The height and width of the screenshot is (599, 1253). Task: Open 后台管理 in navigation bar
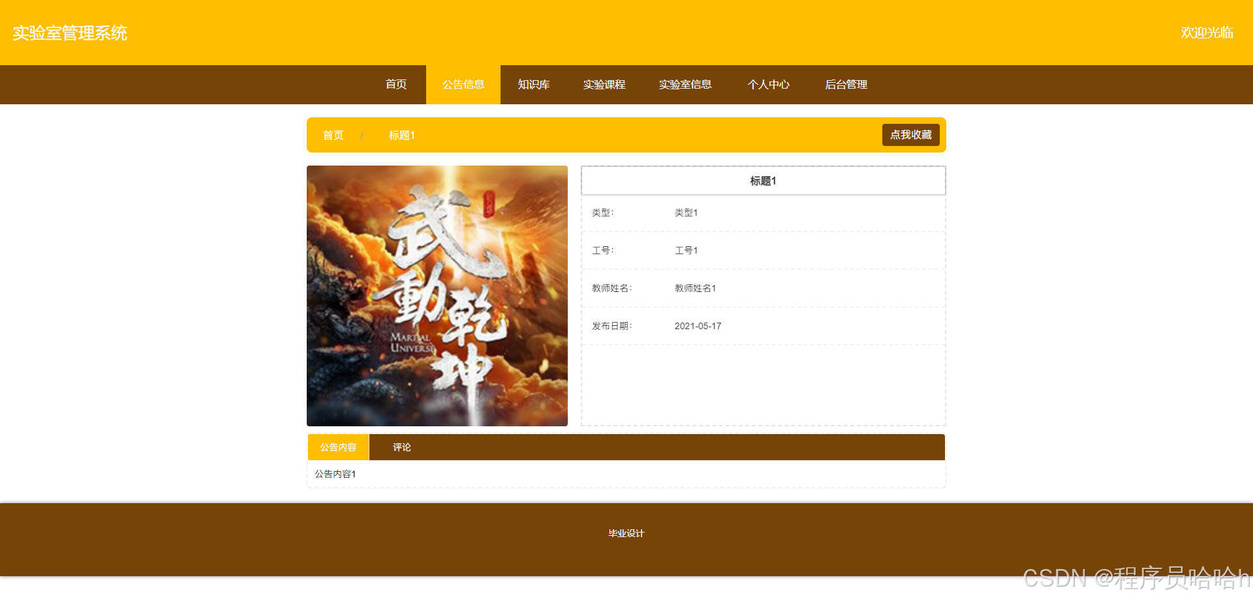click(846, 85)
